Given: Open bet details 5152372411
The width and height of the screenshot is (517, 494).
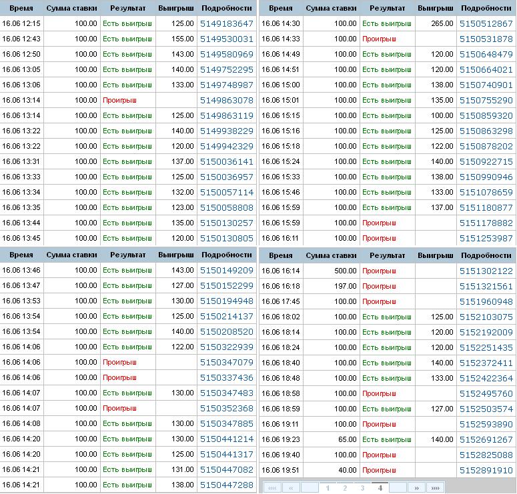Looking at the screenshot, I should click(x=486, y=363).
